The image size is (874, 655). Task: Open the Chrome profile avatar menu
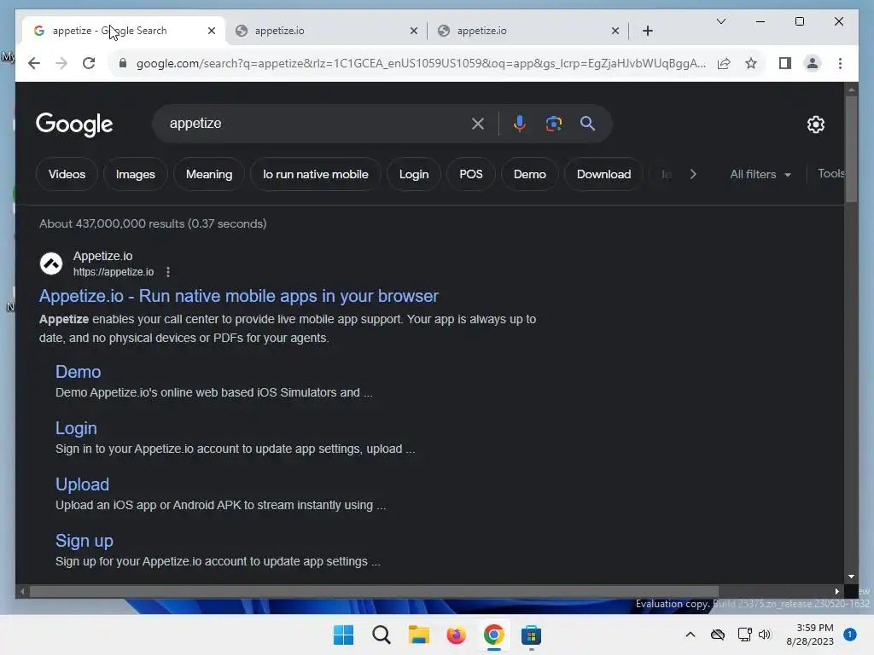(813, 63)
